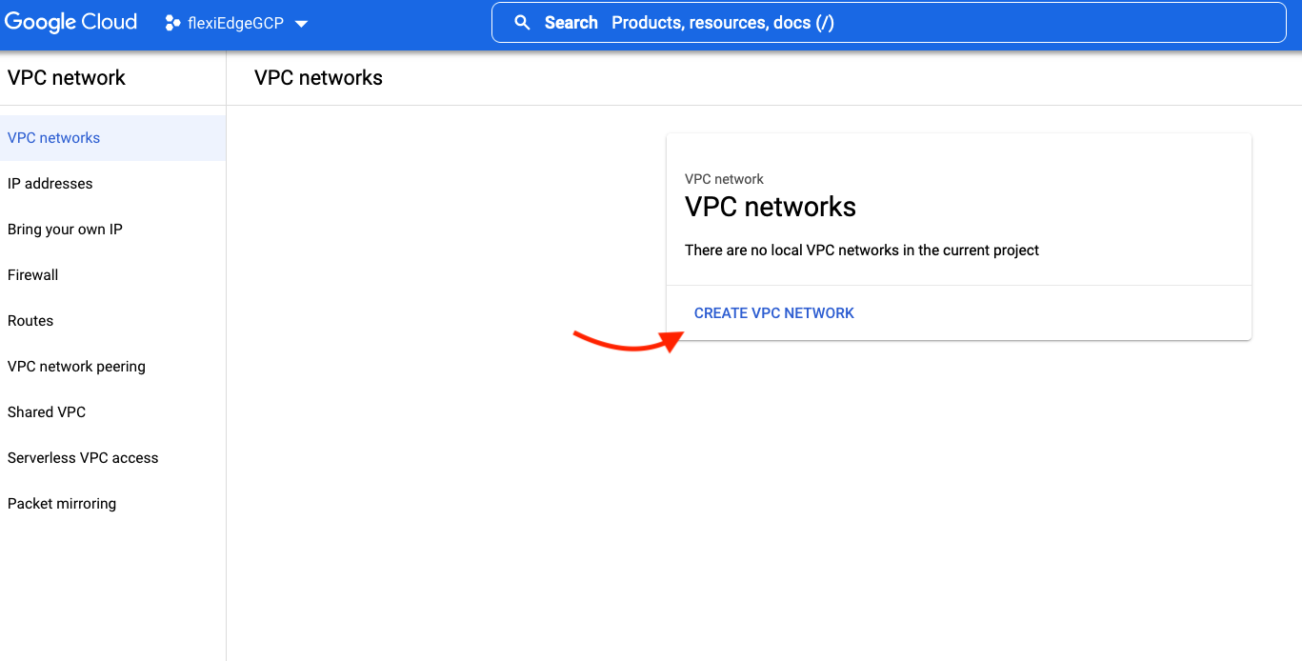Screen dimensions: 1302x661
Task: Click the Google Cloud logo
Action: 71,23
